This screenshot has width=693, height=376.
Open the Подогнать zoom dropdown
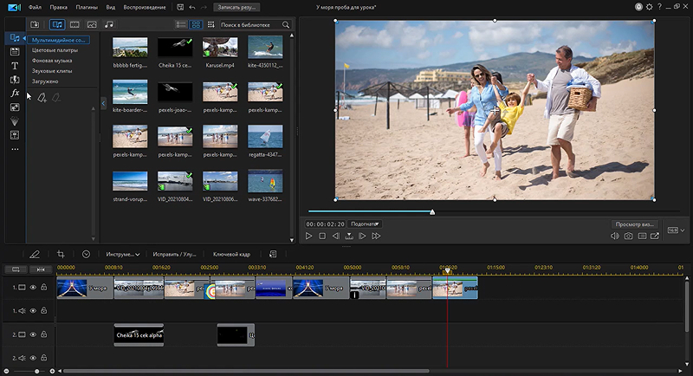tap(365, 224)
